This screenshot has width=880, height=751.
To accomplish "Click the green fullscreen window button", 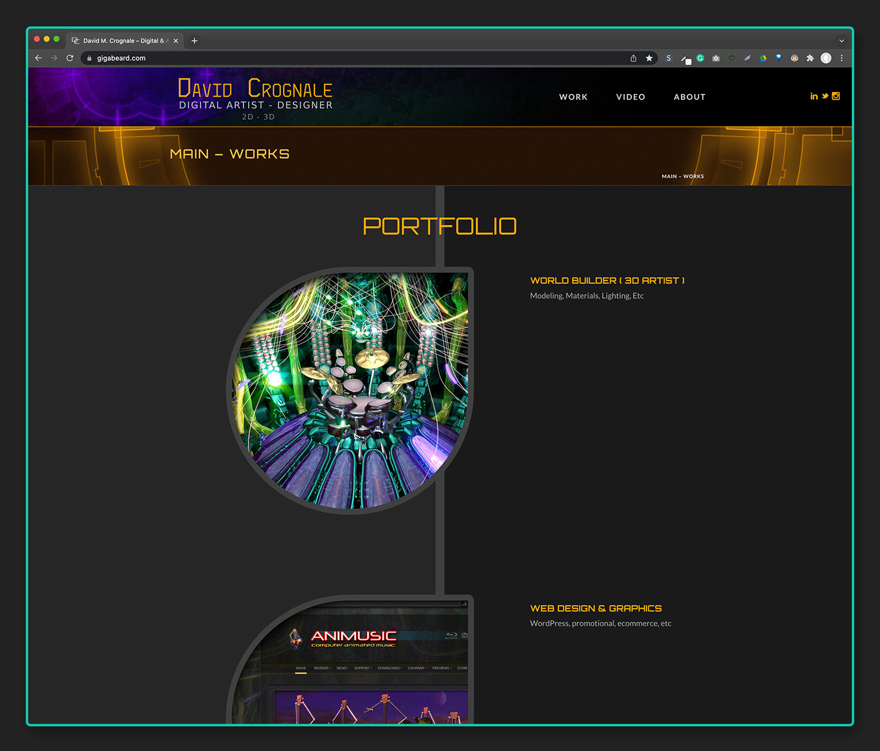I will tap(57, 39).
